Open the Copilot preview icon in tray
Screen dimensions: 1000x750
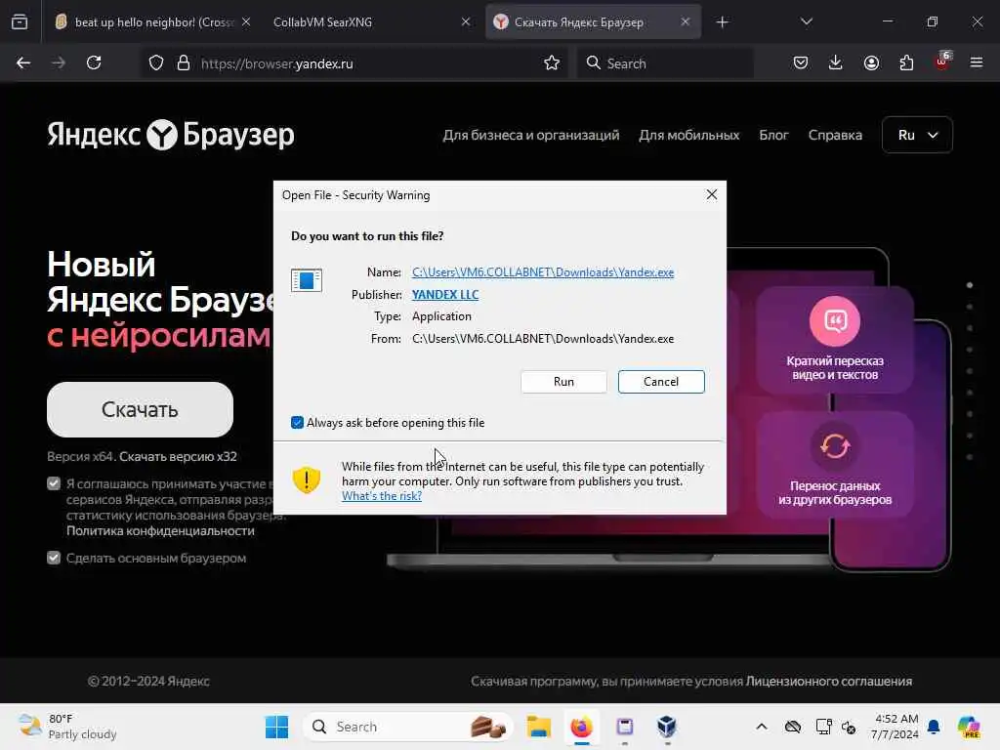(x=969, y=727)
